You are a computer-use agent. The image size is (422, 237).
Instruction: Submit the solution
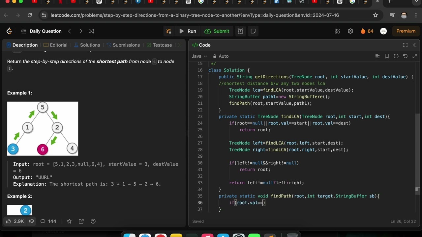tap(217, 31)
